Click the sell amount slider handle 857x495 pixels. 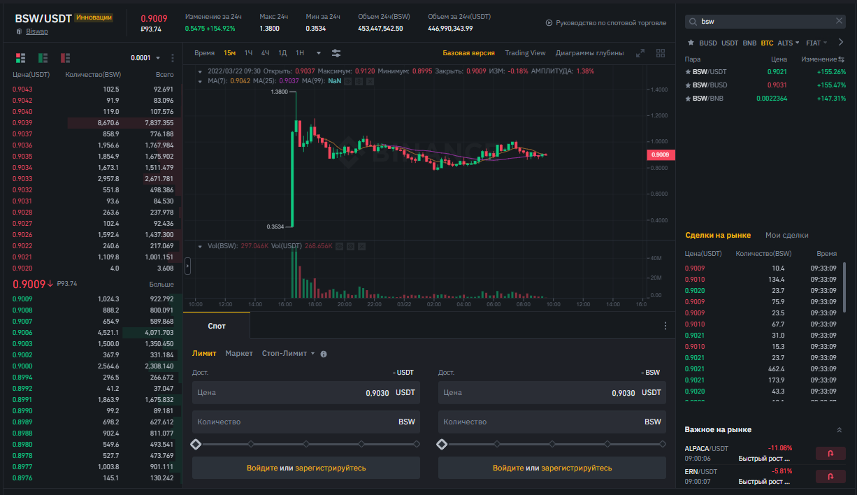tap(442, 444)
